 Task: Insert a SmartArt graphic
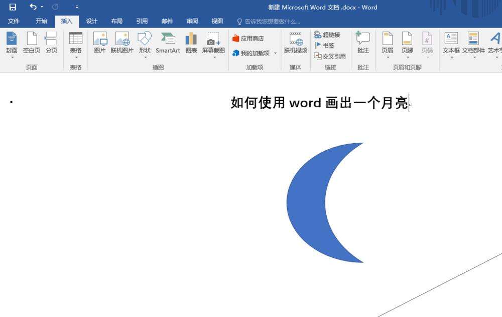(x=168, y=43)
